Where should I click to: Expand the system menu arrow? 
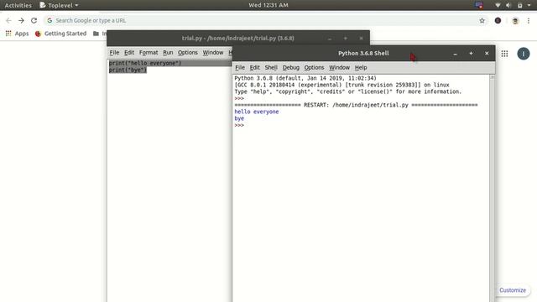529,5
